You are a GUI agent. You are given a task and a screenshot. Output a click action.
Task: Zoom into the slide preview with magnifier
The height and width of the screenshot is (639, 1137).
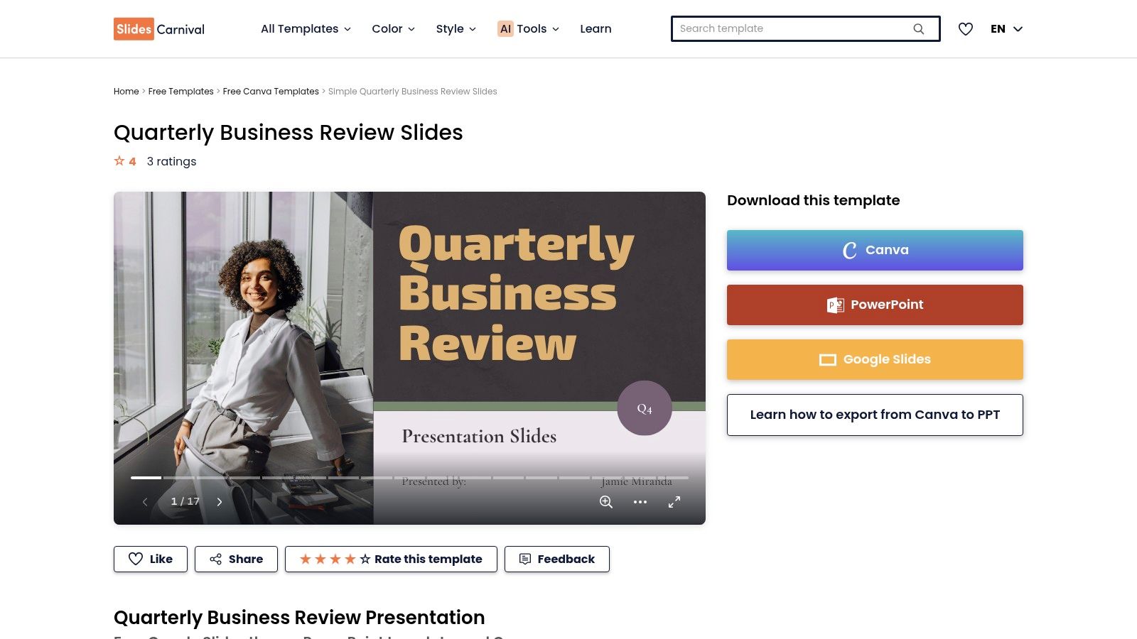click(x=605, y=502)
